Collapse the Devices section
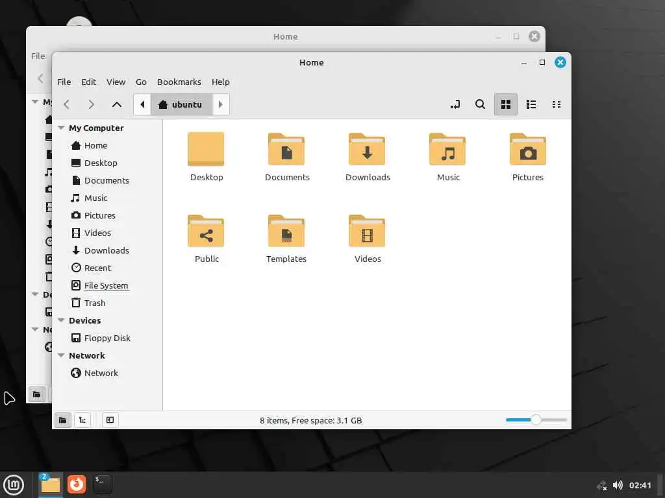Screen dimensions: 665x498 click(61, 320)
